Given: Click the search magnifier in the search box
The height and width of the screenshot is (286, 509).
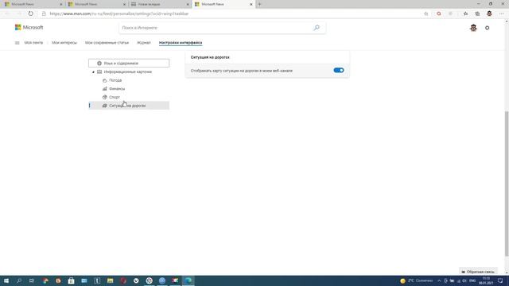Looking at the screenshot, I should tap(317, 28).
